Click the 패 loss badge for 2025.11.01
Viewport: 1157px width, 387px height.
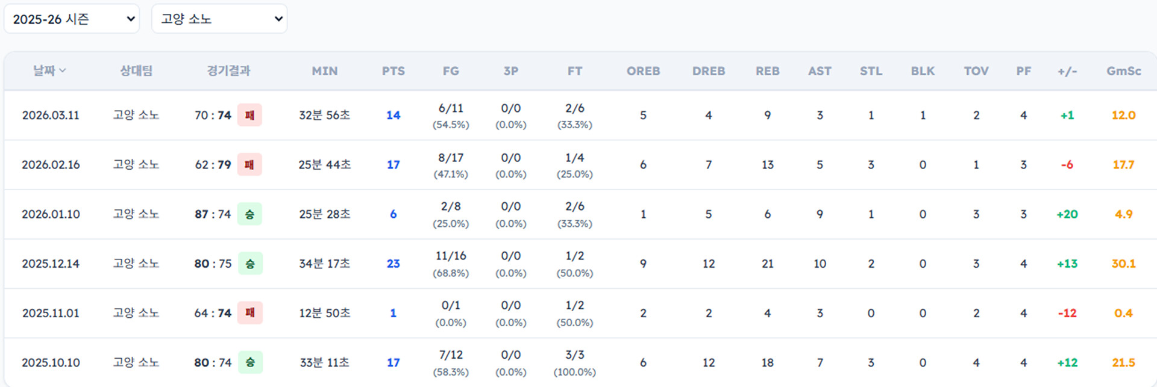coord(250,313)
